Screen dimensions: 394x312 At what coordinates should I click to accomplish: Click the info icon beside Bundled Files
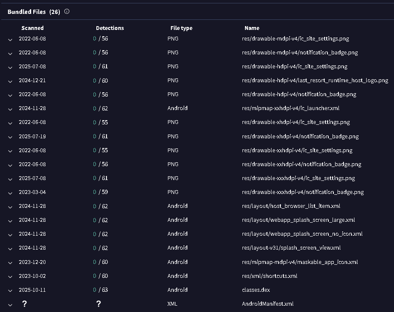point(67,12)
